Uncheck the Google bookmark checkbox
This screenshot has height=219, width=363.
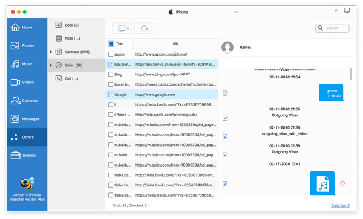pyautogui.click(x=111, y=94)
